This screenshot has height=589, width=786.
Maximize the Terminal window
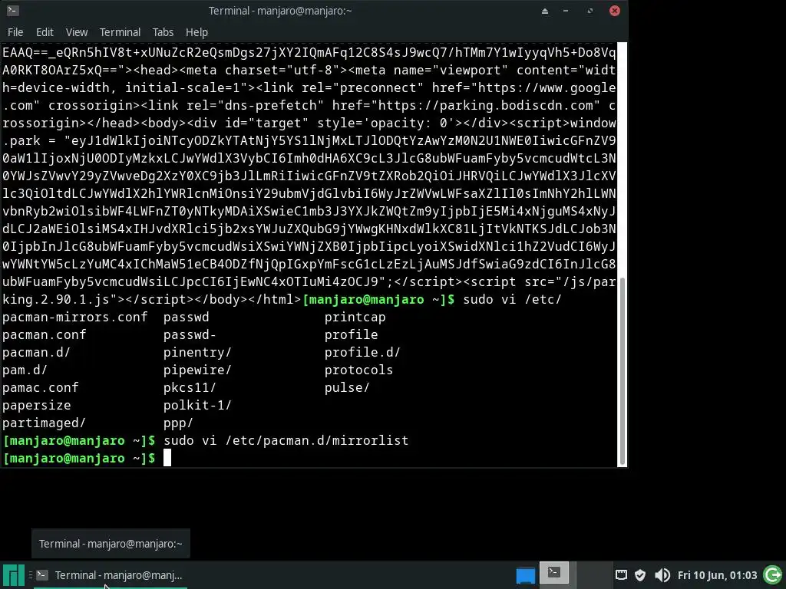[590, 11]
